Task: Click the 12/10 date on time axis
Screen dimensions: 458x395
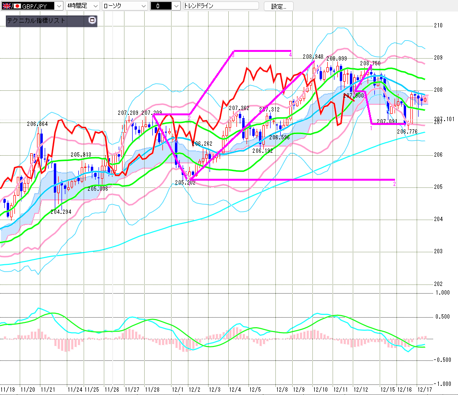Action: pyautogui.click(x=320, y=389)
